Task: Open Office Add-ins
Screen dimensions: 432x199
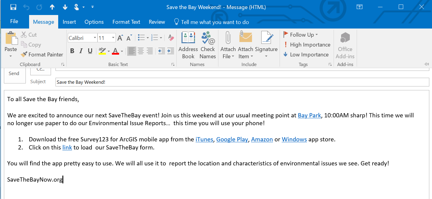Action: tap(345, 45)
